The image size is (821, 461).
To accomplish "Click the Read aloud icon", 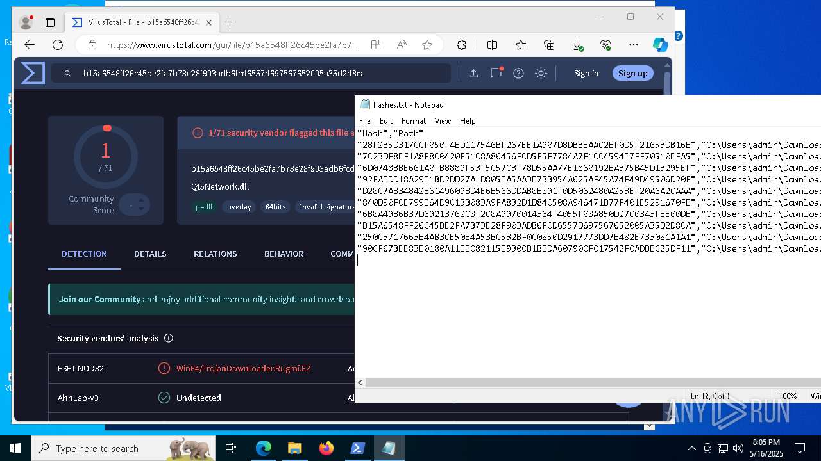I will [402, 45].
